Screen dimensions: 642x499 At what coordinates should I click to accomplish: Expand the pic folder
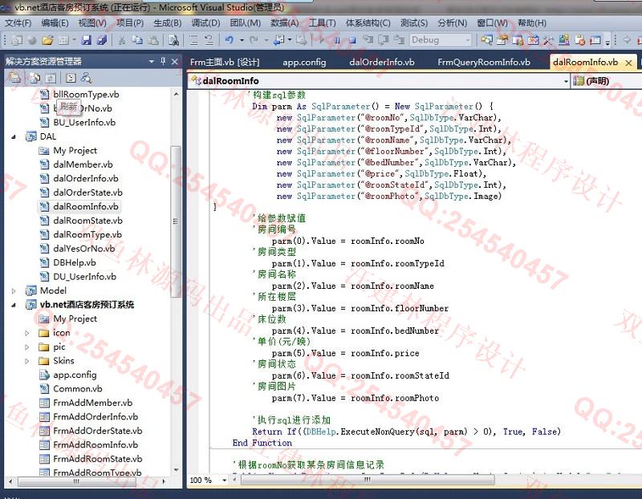click(27, 347)
